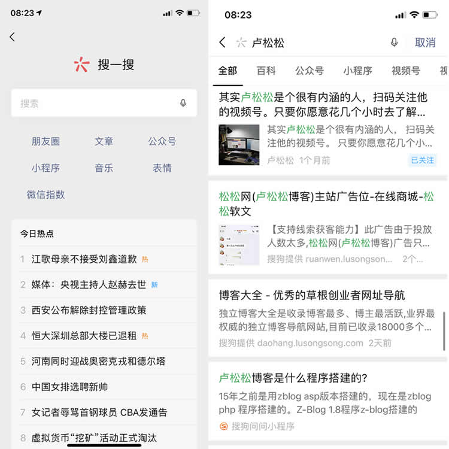Open the 小程序 category under the search box
This screenshot has width=449, height=449.
[46, 168]
